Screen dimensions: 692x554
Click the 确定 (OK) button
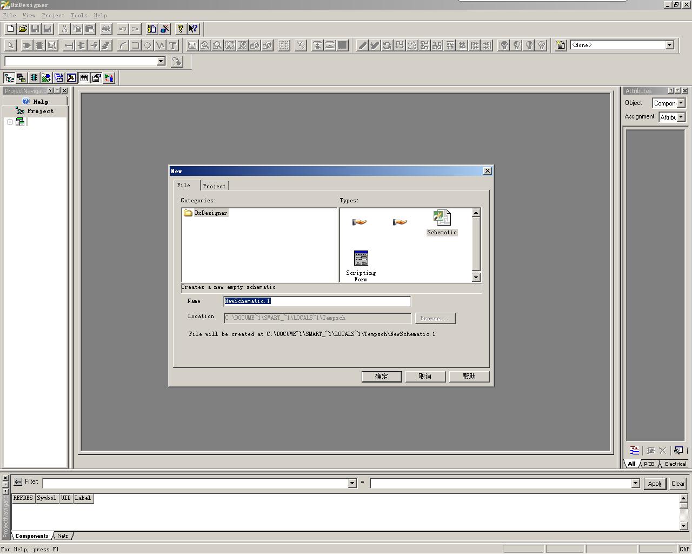[382, 377]
